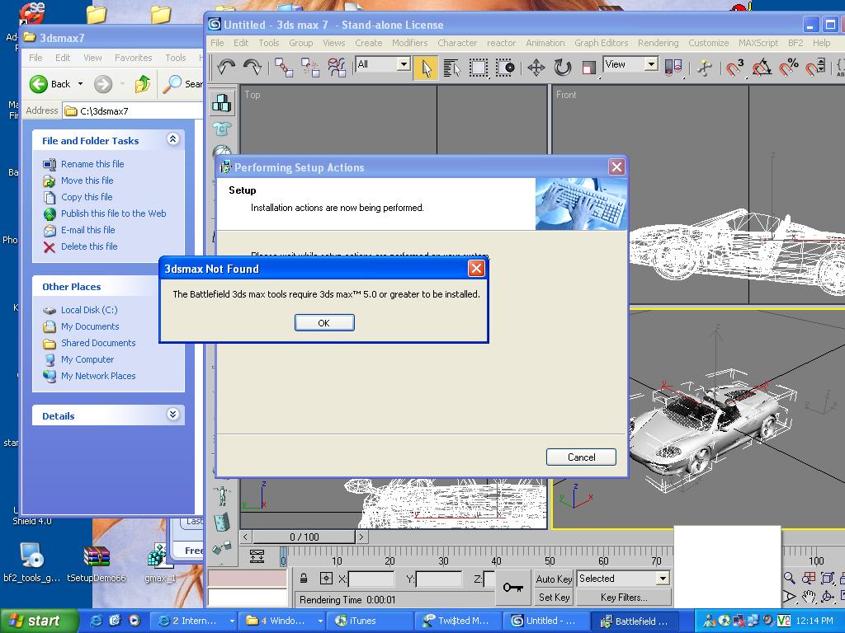
Task: Activate the Select Object arrow tool
Action: point(426,68)
